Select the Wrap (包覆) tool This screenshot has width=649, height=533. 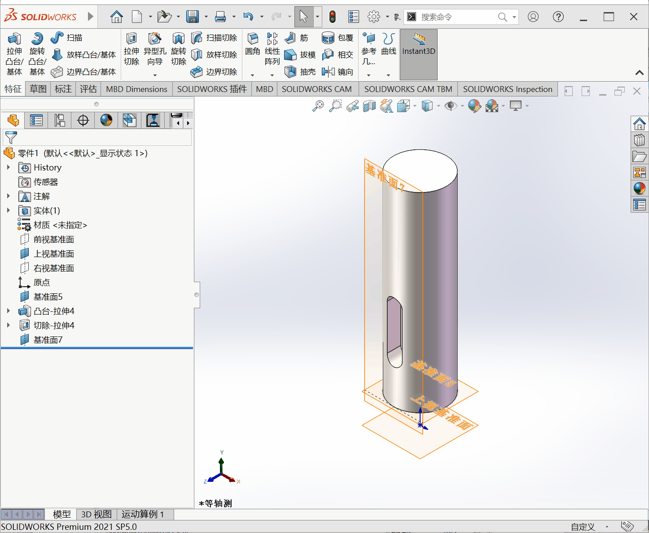pyautogui.click(x=338, y=38)
